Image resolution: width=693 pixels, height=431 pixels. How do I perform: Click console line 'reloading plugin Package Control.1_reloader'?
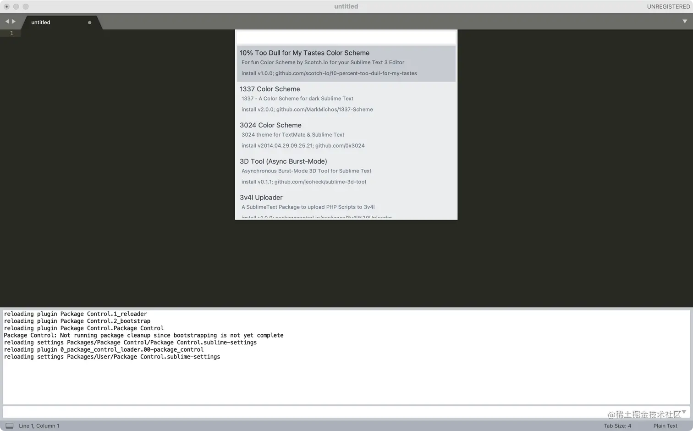[x=76, y=314]
